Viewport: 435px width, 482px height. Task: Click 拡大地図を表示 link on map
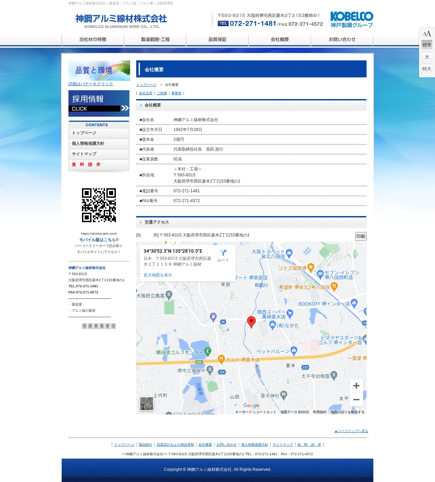point(158,275)
